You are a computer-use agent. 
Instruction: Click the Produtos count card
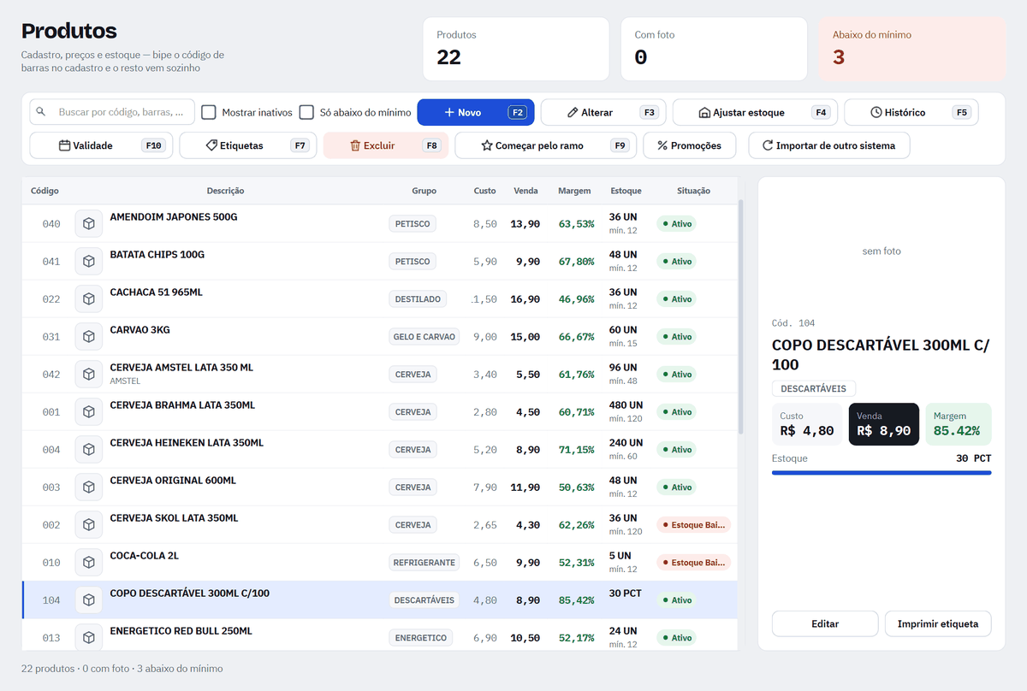(516, 49)
